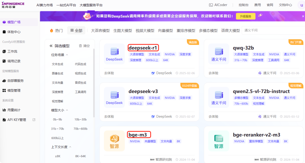
Task: Open the deepseek-v3 model title
Action: click(143, 92)
